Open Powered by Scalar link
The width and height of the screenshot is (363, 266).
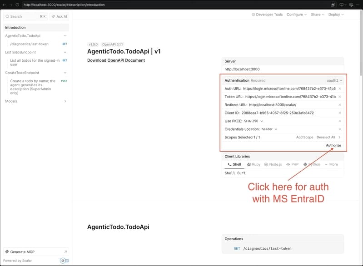tap(17, 261)
